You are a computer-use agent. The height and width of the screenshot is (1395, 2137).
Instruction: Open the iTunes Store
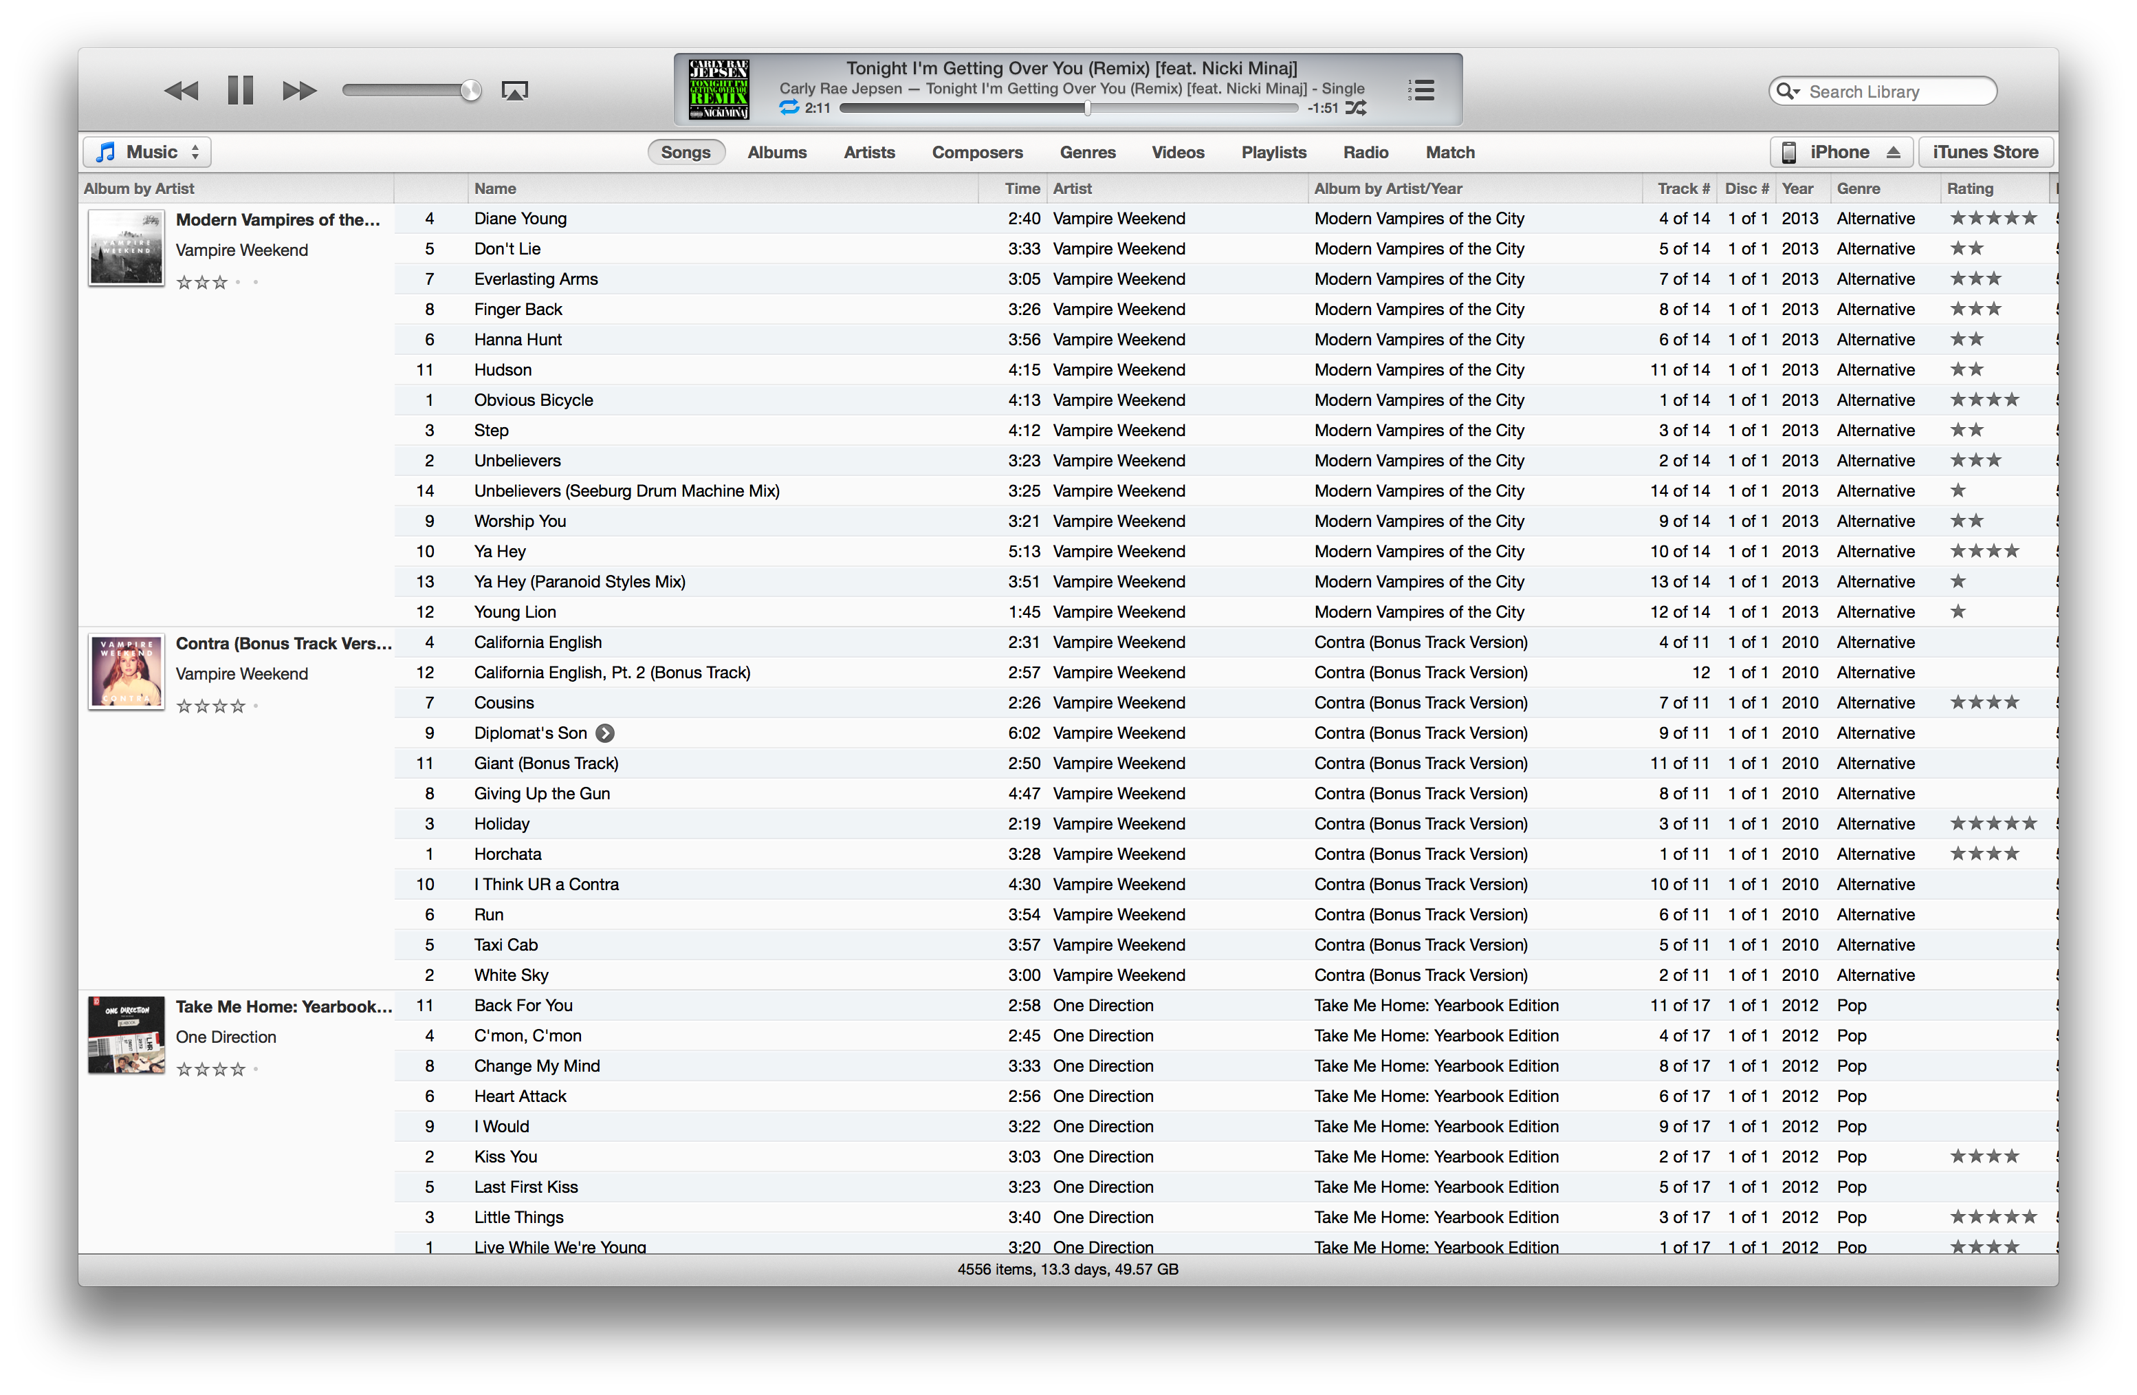(x=1985, y=153)
